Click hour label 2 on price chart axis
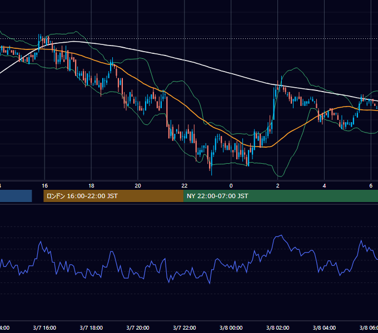 [x=278, y=186]
